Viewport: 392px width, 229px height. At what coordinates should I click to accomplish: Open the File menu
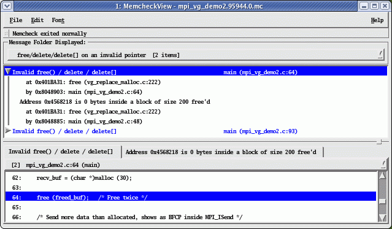(x=16, y=20)
